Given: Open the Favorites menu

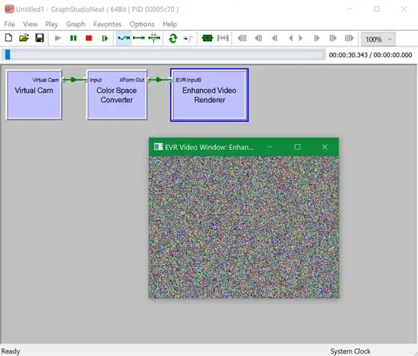Looking at the screenshot, I should [x=107, y=24].
